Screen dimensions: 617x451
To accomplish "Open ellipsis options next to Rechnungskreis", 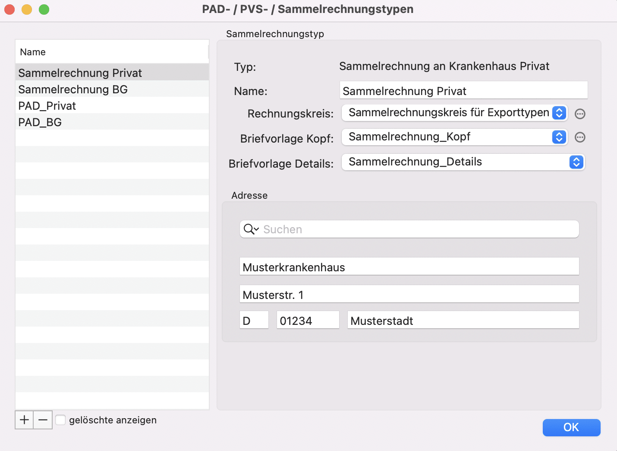I will pyautogui.click(x=580, y=114).
